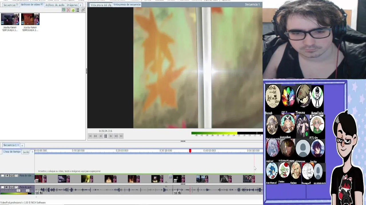Mute the audio track with speaker toggle

coord(7,187)
